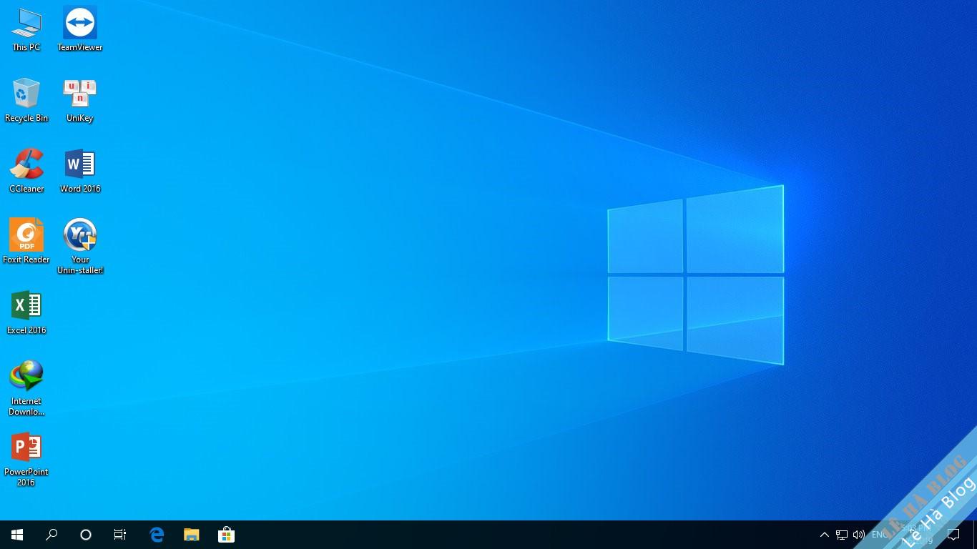
Task: Open the Windows Start menu
Action: click(x=17, y=535)
